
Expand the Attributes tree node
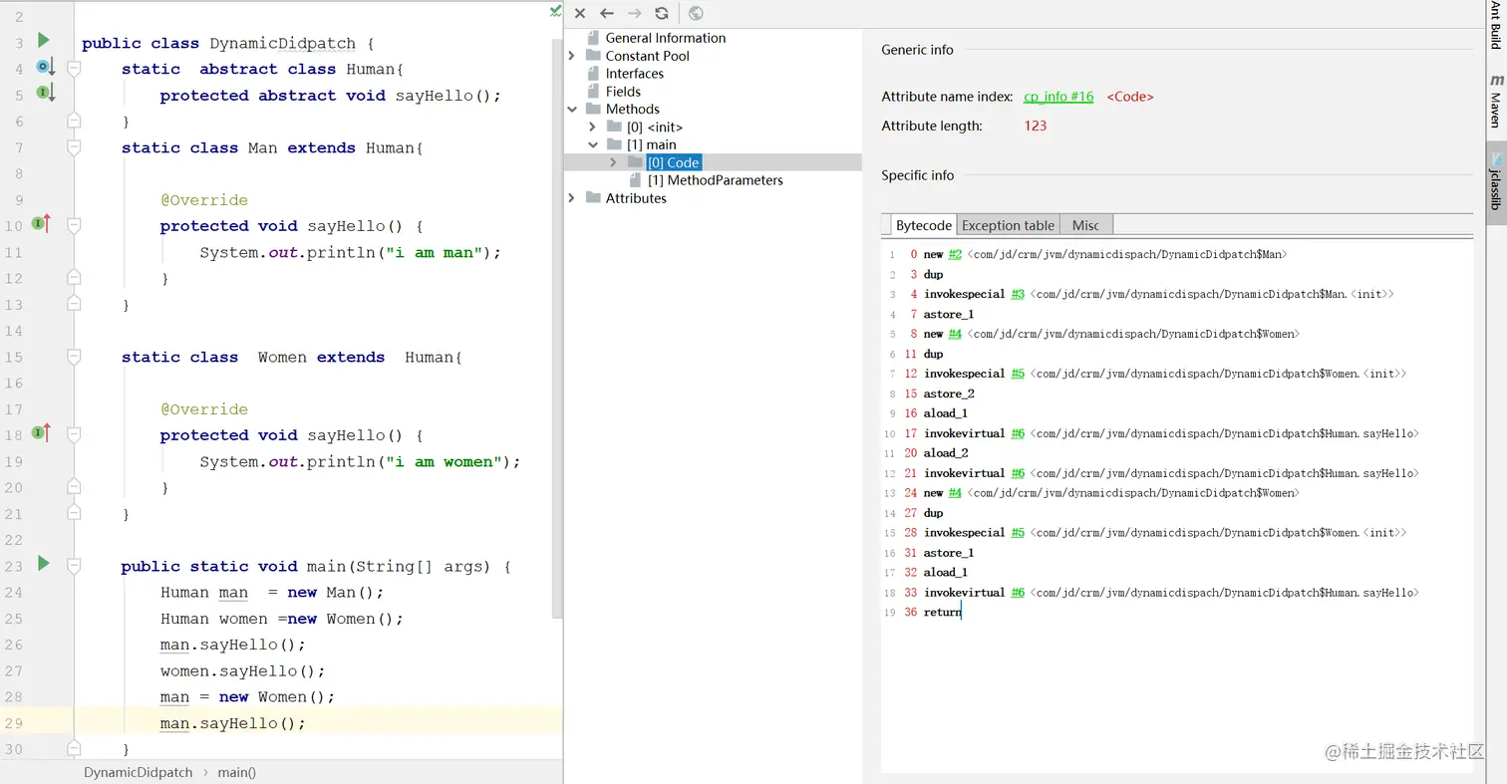571,198
